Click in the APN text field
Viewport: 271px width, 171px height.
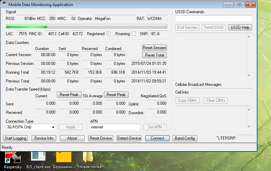pos(115,127)
